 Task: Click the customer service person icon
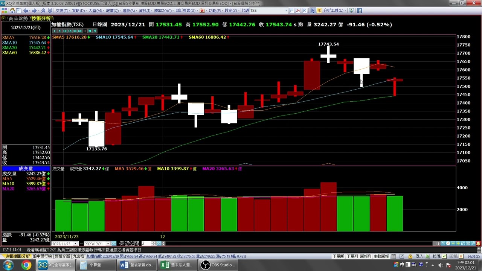[x=351, y=11]
